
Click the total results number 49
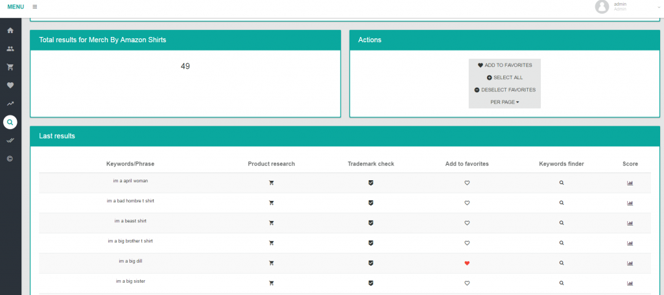tap(185, 66)
